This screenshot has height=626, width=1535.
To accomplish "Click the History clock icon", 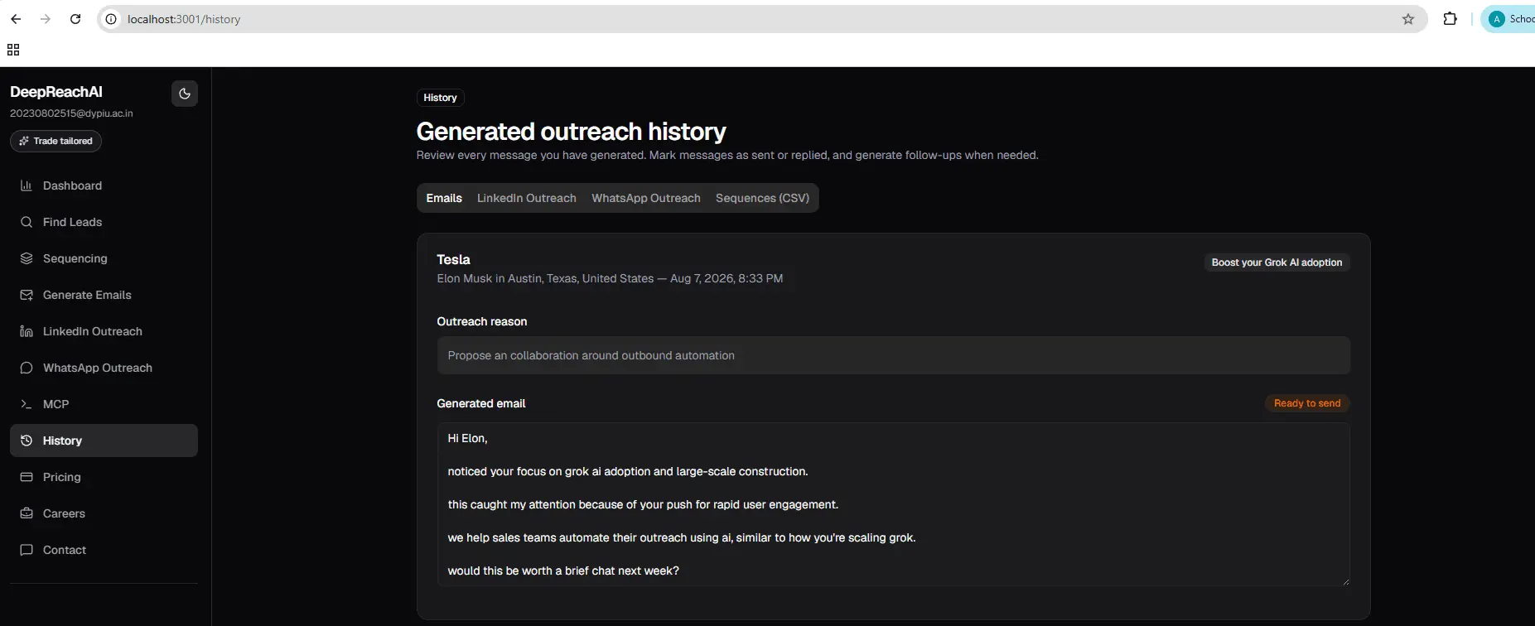I will click(x=27, y=441).
